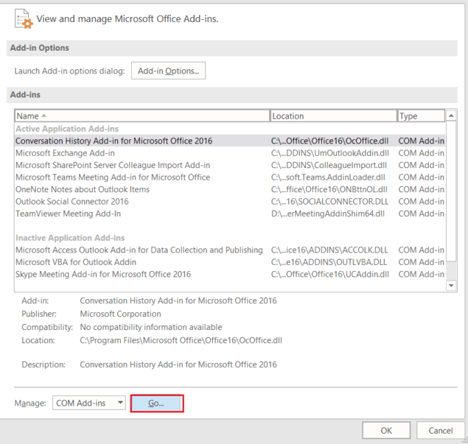Select Conversation History Add-in for Microsoft Office 2016
This screenshot has width=468, height=444.
tap(230, 141)
